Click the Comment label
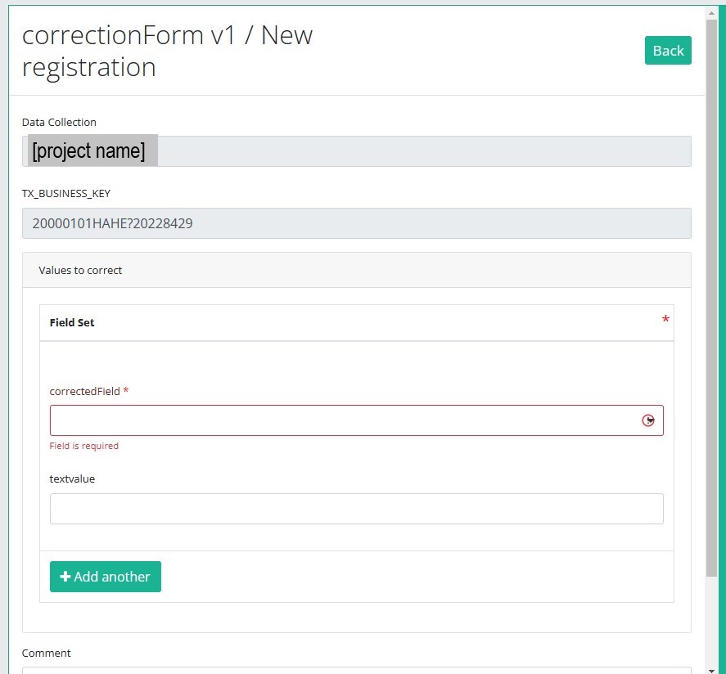The image size is (726, 674). click(x=46, y=653)
